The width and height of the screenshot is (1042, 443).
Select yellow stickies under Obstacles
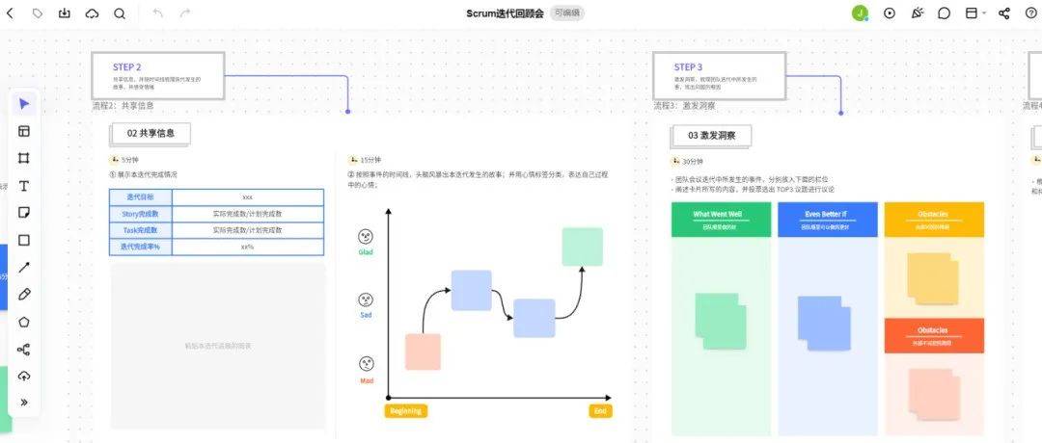pyautogui.click(x=934, y=278)
